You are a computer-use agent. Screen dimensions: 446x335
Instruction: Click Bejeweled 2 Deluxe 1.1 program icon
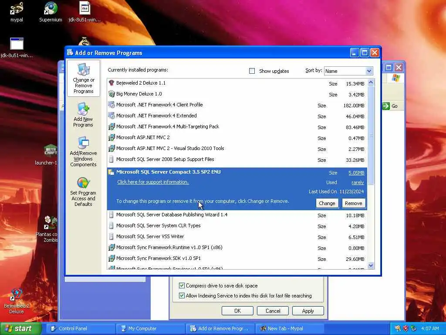click(x=111, y=83)
